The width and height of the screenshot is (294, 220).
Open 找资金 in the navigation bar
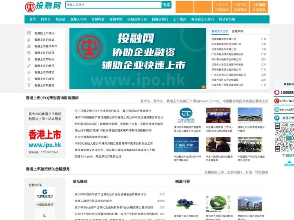(x=60, y=19)
